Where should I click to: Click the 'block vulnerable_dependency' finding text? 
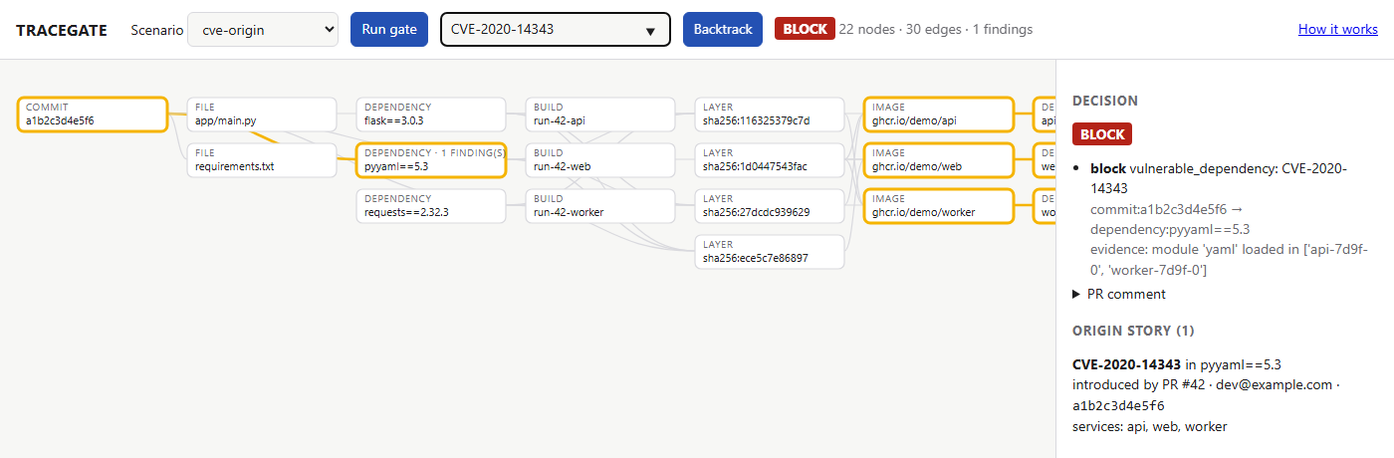click(x=1219, y=177)
